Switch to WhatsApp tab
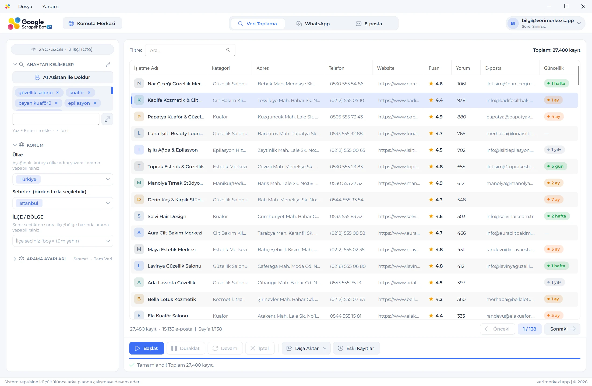The height and width of the screenshot is (386, 592). coord(313,24)
